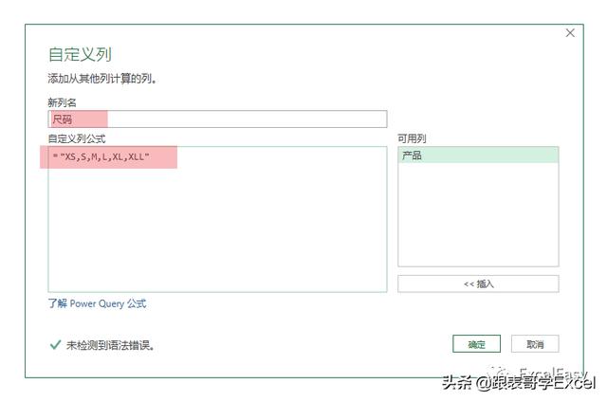Click the green syntax check mark icon
Image resolution: width=607 pixels, height=402 pixels.
pyautogui.click(x=55, y=344)
